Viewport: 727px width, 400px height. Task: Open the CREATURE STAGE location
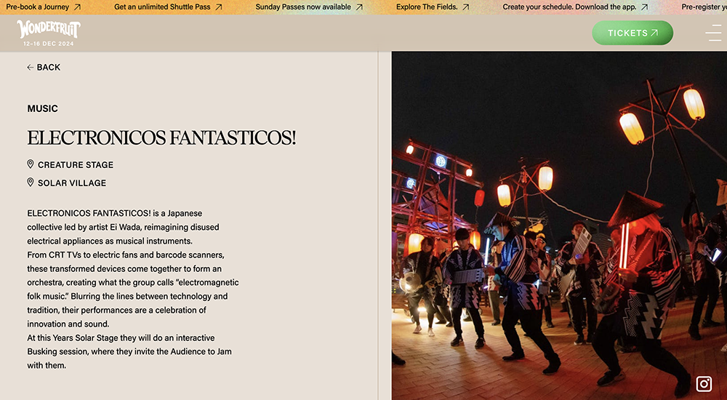click(x=76, y=165)
